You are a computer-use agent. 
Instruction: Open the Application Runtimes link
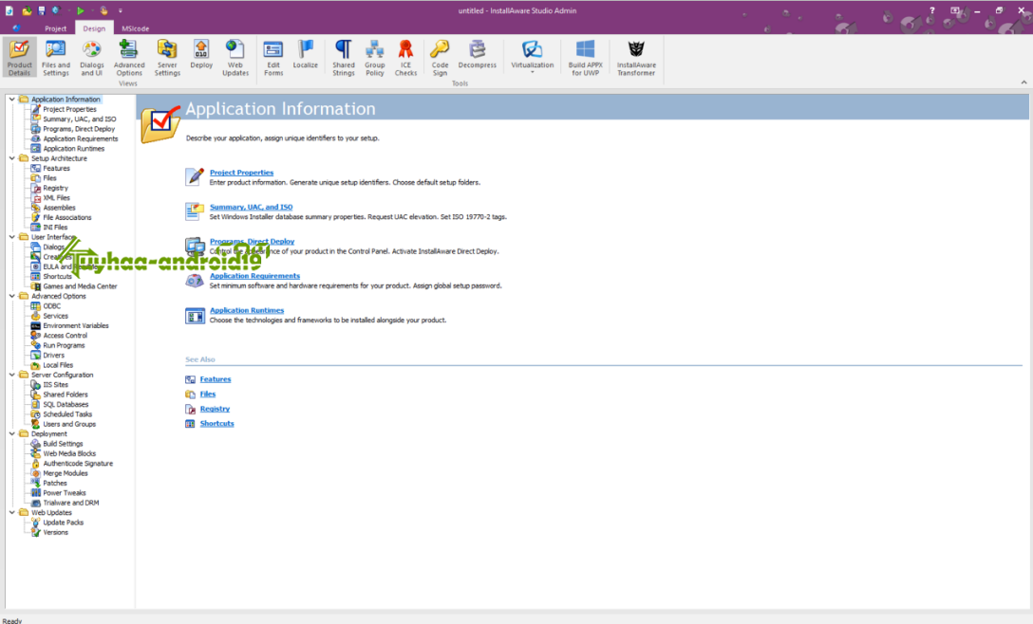coord(247,310)
